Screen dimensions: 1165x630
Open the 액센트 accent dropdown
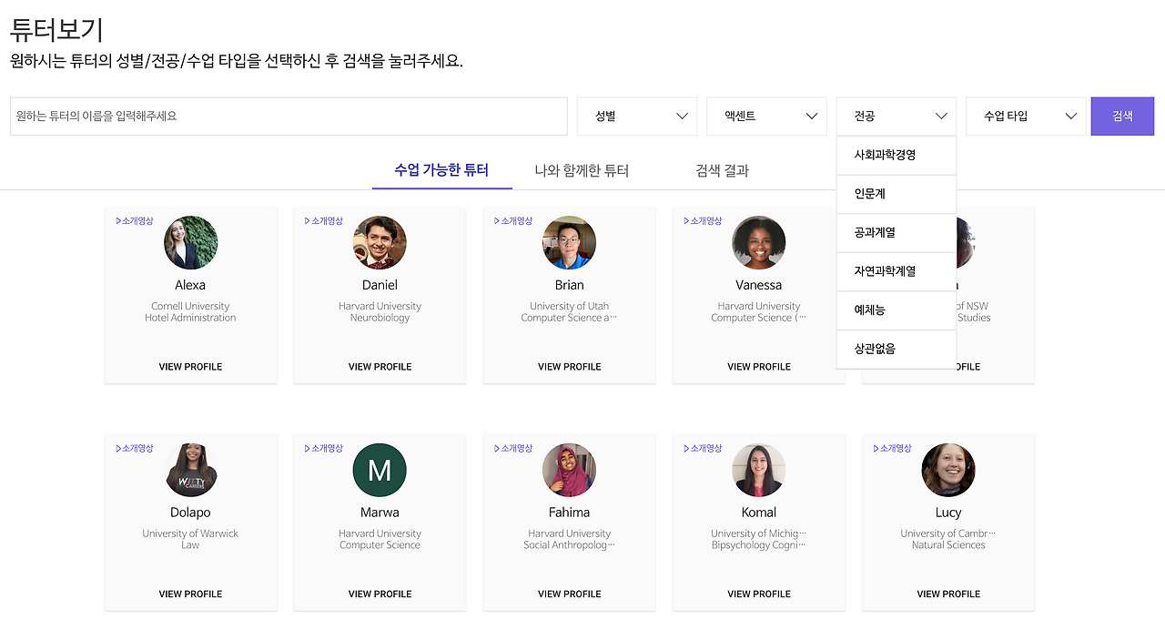tap(766, 116)
